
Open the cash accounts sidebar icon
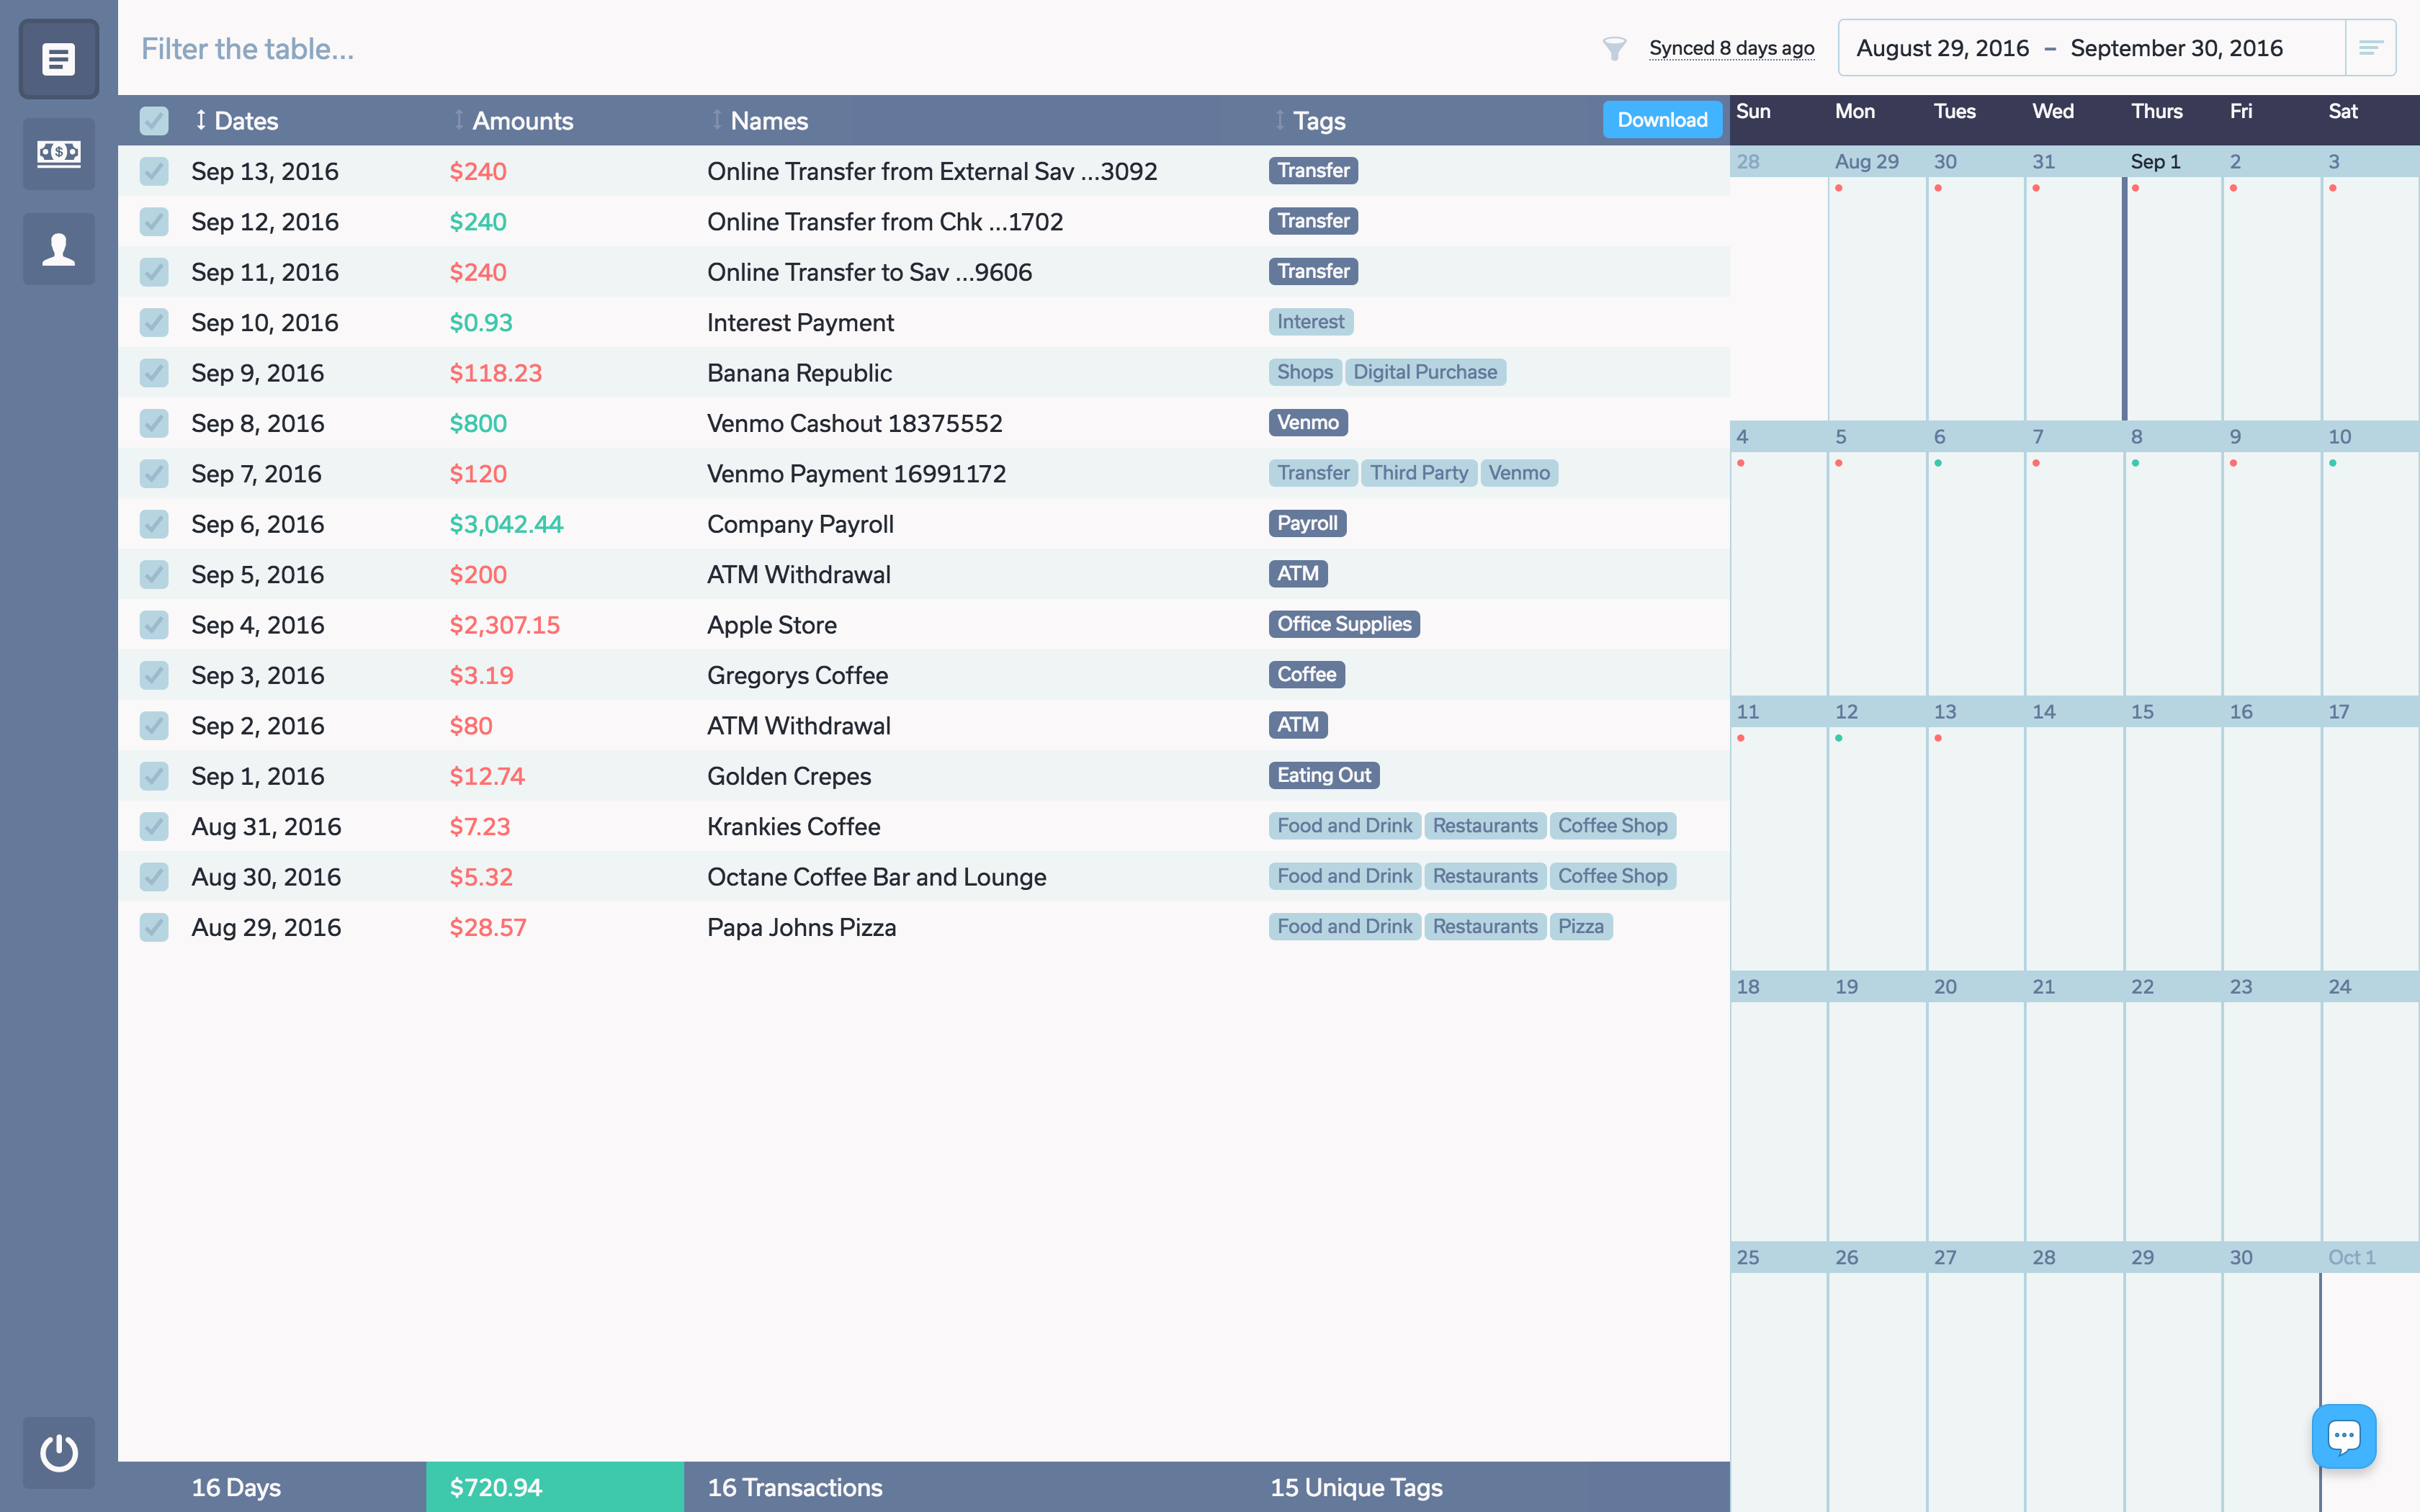(x=58, y=153)
